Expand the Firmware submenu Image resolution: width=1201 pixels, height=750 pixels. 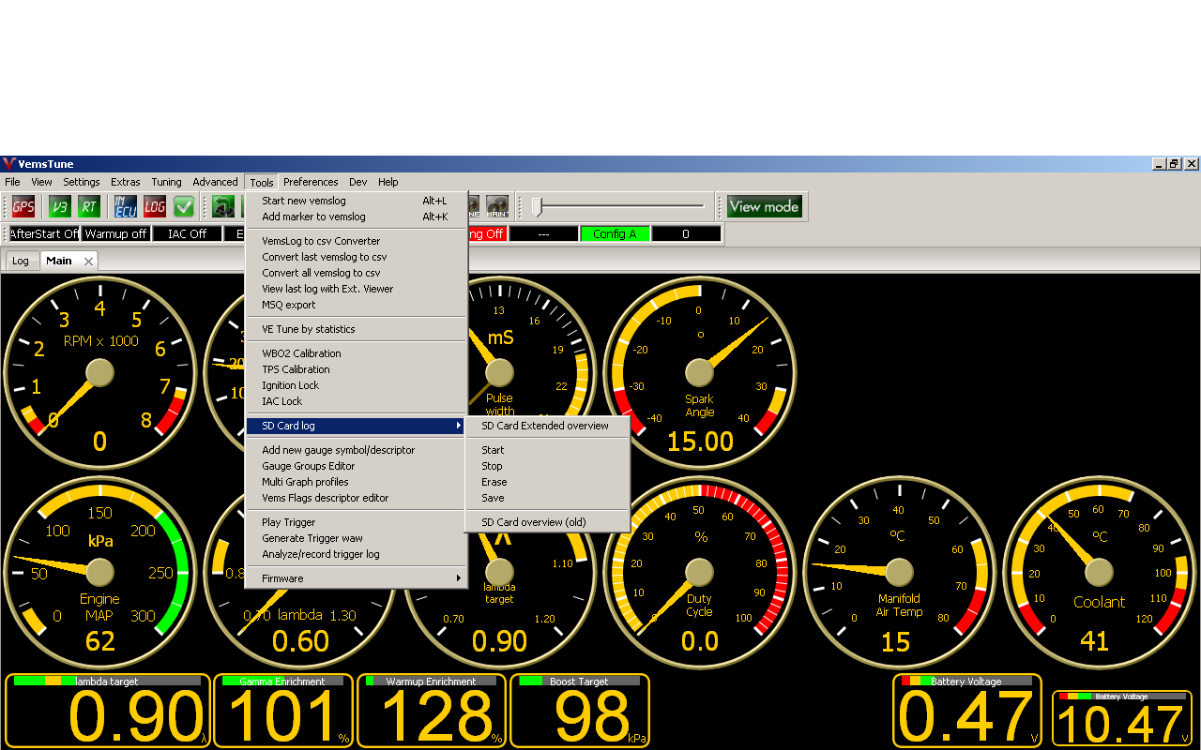(357, 578)
